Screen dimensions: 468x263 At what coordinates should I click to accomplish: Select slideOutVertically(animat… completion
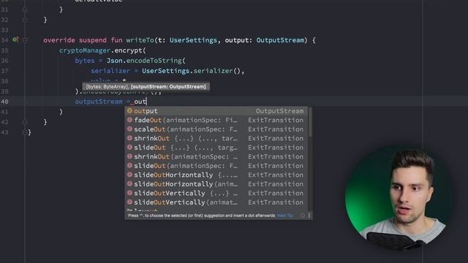point(217,202)
